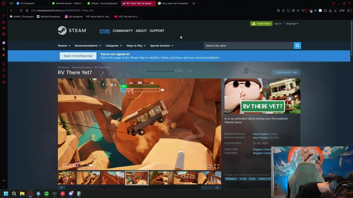Click the send flow arrow icon
Viewport: 353px width, 198px height.
click(x=298, y=10)
